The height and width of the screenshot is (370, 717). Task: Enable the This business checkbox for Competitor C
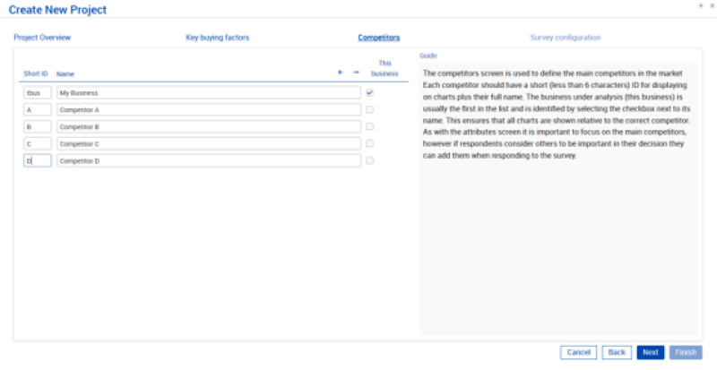(369, 143)
